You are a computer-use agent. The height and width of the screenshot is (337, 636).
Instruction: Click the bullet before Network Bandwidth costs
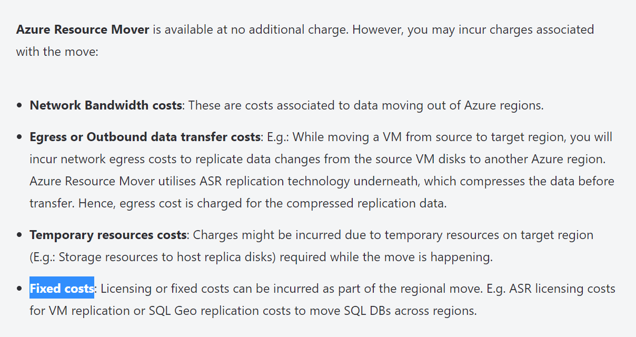19,106
